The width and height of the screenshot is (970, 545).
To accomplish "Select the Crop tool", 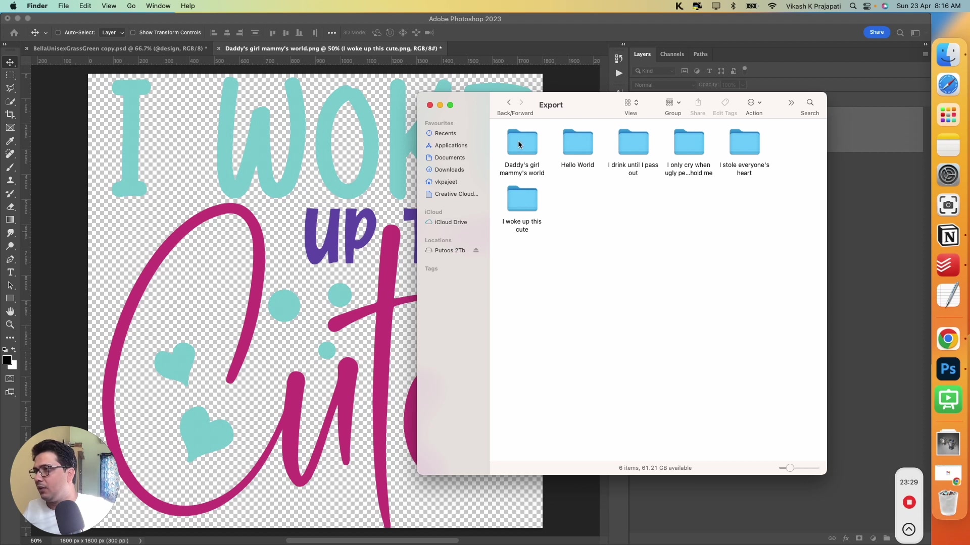I will click(x=10, y=115).
